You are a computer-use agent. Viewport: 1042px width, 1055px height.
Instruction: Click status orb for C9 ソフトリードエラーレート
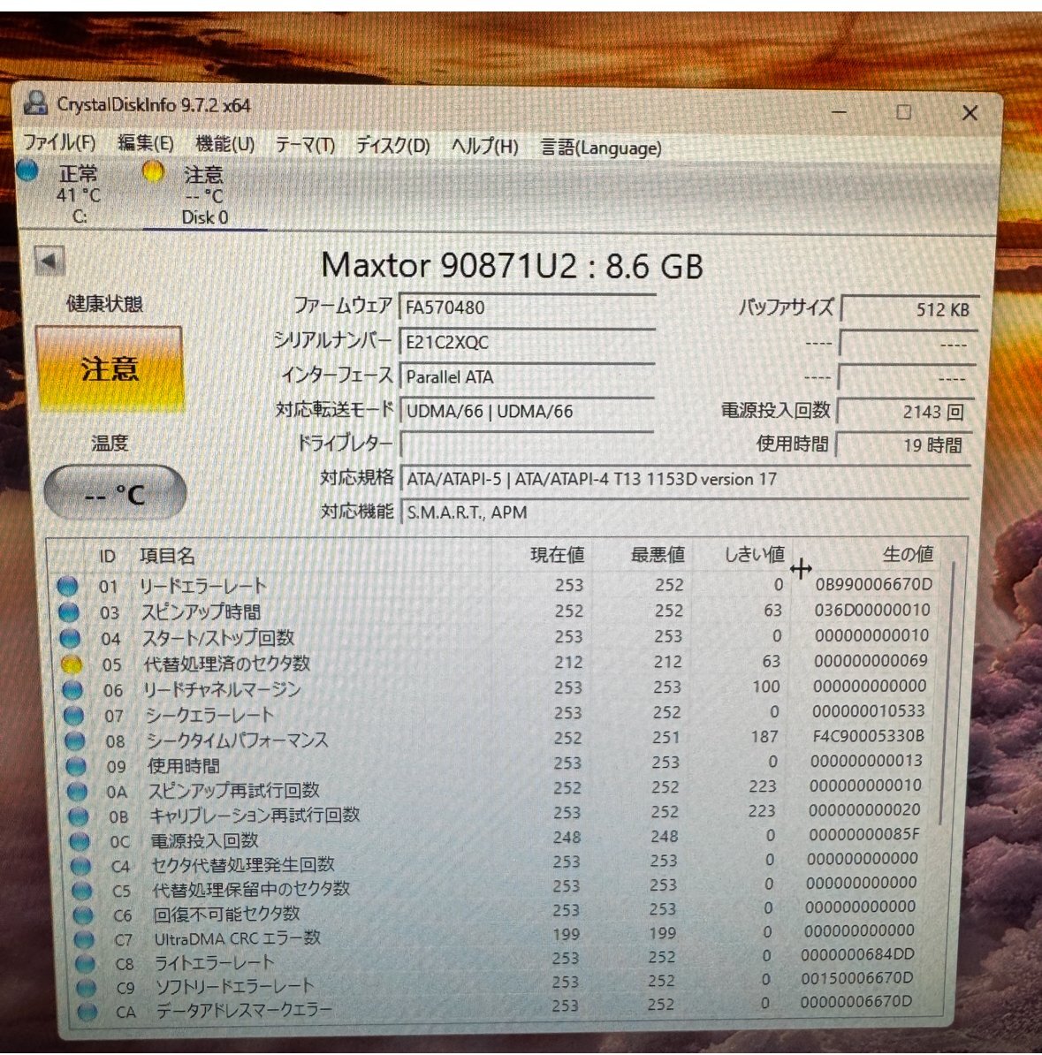(86, 988)
